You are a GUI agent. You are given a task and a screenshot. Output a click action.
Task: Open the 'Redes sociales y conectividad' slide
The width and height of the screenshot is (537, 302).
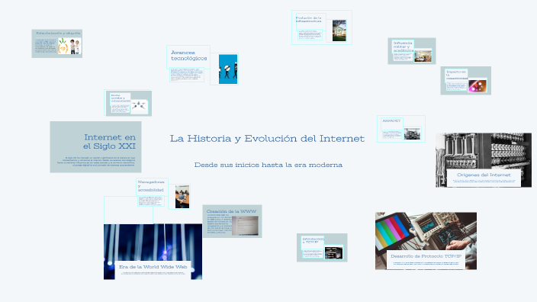pos(128,104)
